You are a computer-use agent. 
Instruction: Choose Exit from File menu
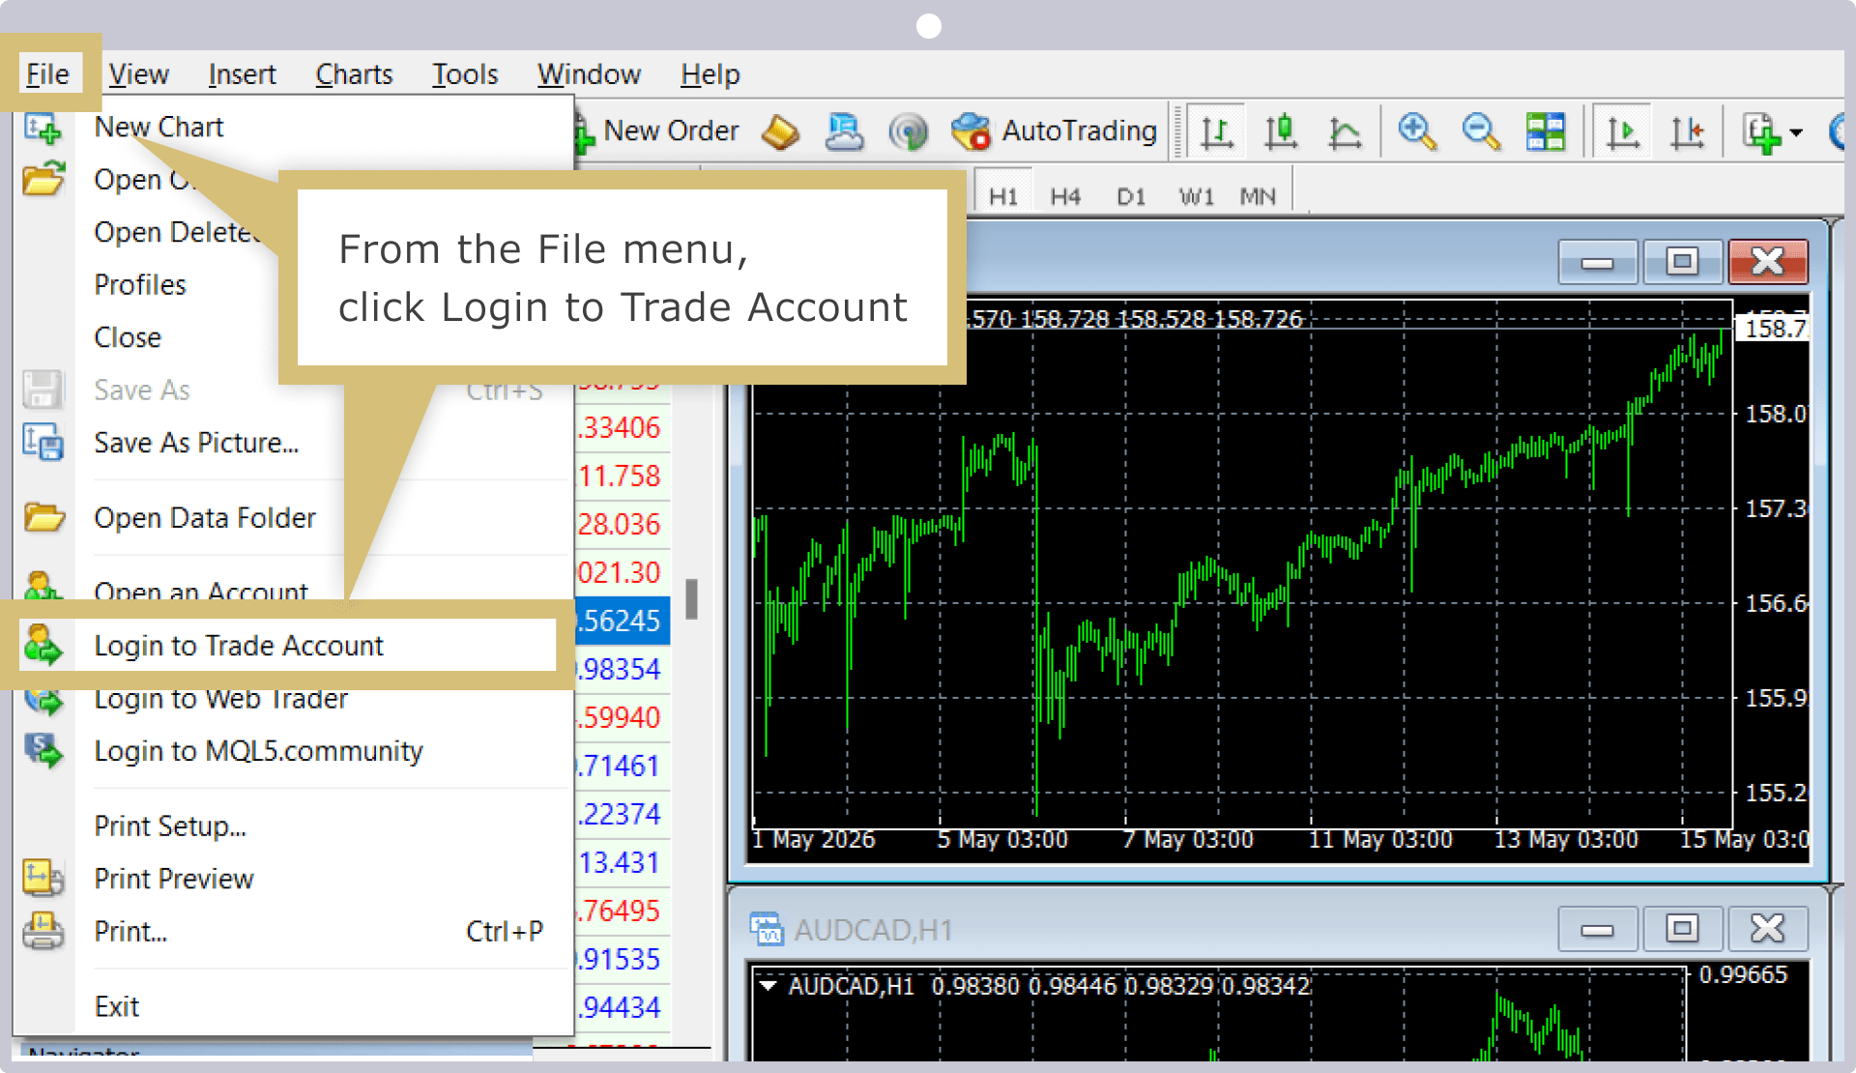(117, 1006)
